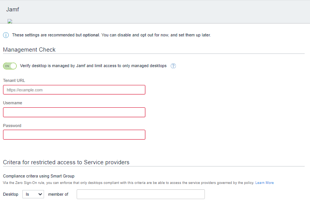Click the Management Check section heading
Screen dimensions: 310x201
(29, 50)
